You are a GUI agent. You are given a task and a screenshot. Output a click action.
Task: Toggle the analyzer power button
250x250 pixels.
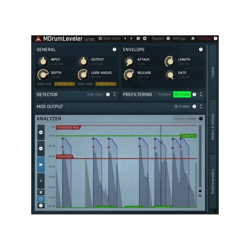pyautogui.click(x=41, y=199)
